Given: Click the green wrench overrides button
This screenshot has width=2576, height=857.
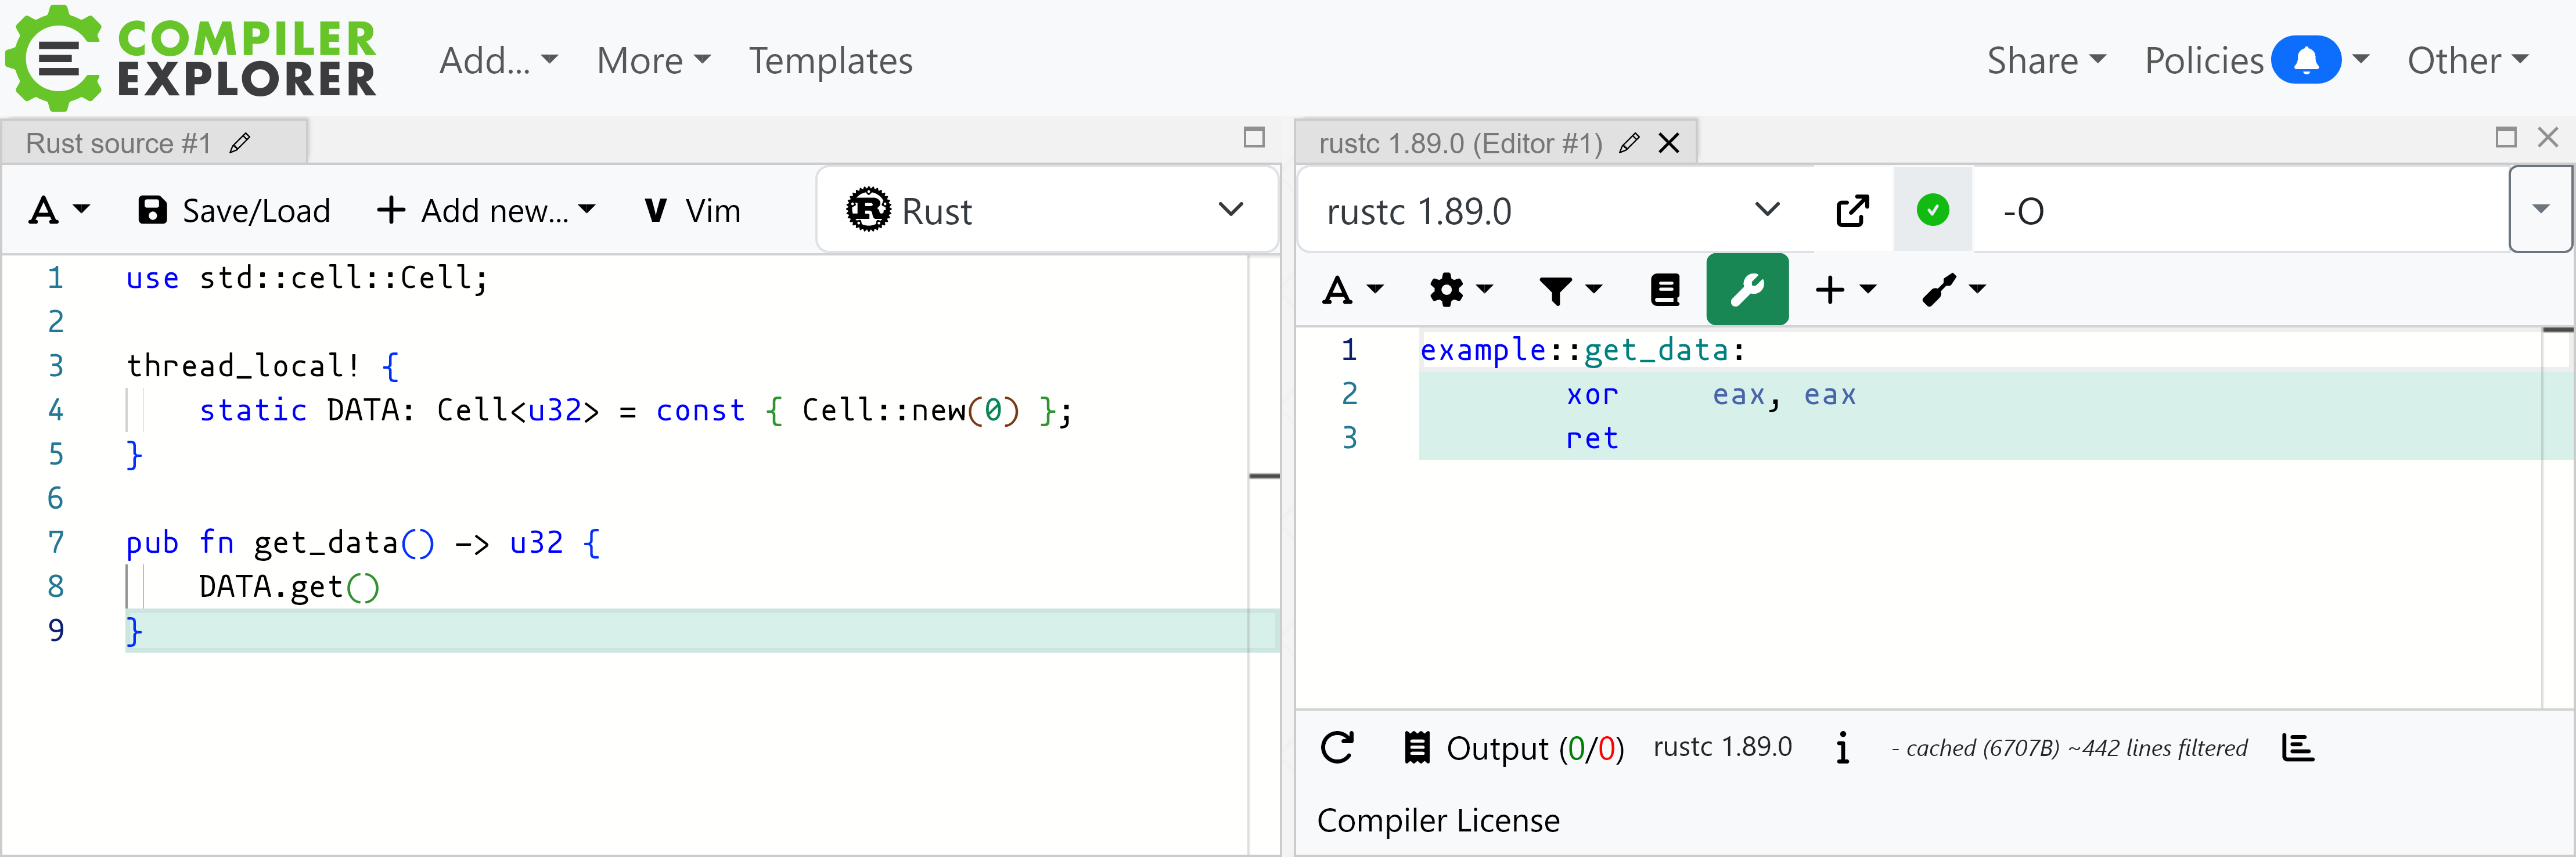Looking at the screenshot, I should point(1746,290).
